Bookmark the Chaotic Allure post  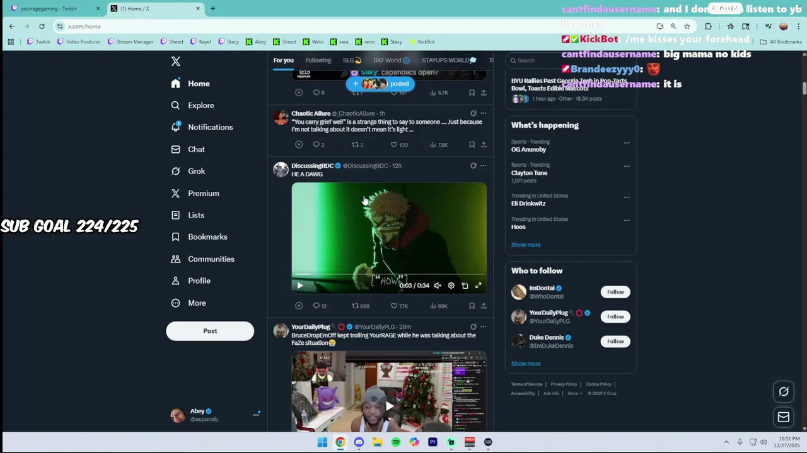472,145
